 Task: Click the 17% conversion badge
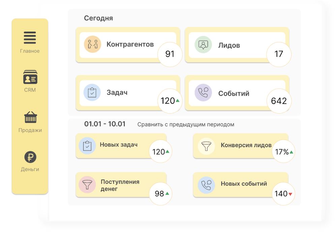point(283,152)
